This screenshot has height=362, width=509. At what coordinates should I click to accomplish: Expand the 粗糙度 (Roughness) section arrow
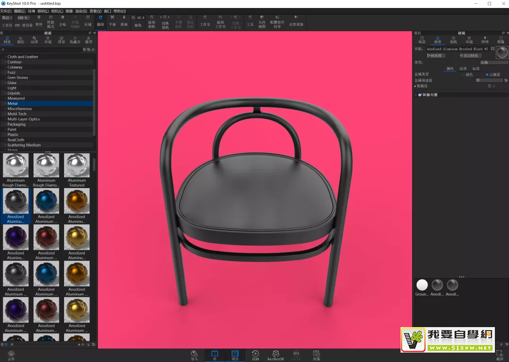(x=415, y=86)
